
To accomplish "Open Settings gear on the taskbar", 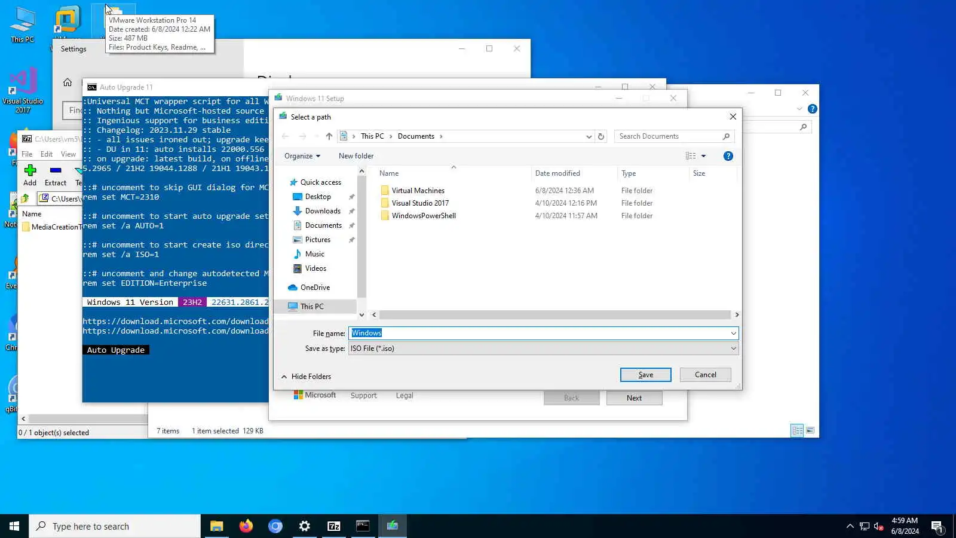I will point(304,526).
